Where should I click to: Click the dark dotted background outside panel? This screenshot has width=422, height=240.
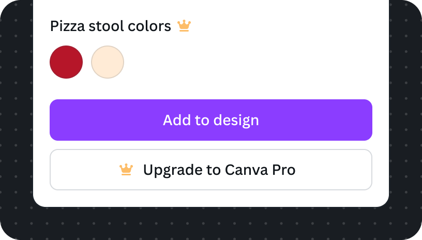211,224
